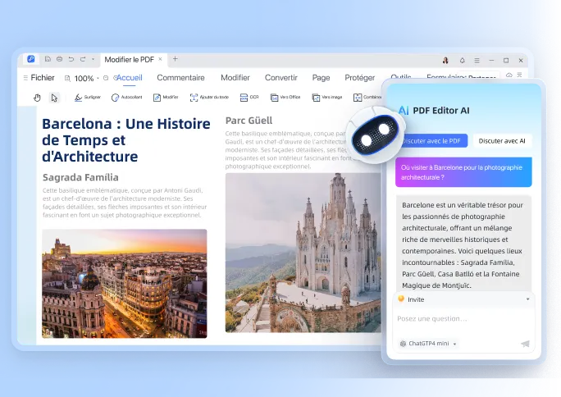Click the send paper-plane icon
The width and height of the screenshot is (561, 397).
pos(525,344)
